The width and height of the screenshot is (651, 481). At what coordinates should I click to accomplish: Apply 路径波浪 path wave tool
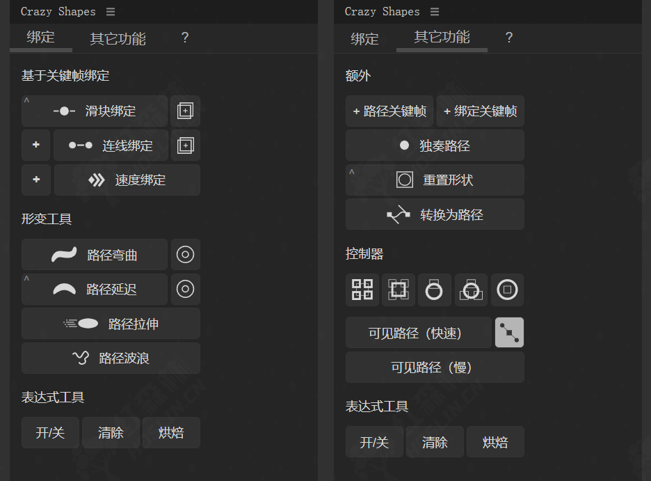pyautogui.click(x=111, y=358)
